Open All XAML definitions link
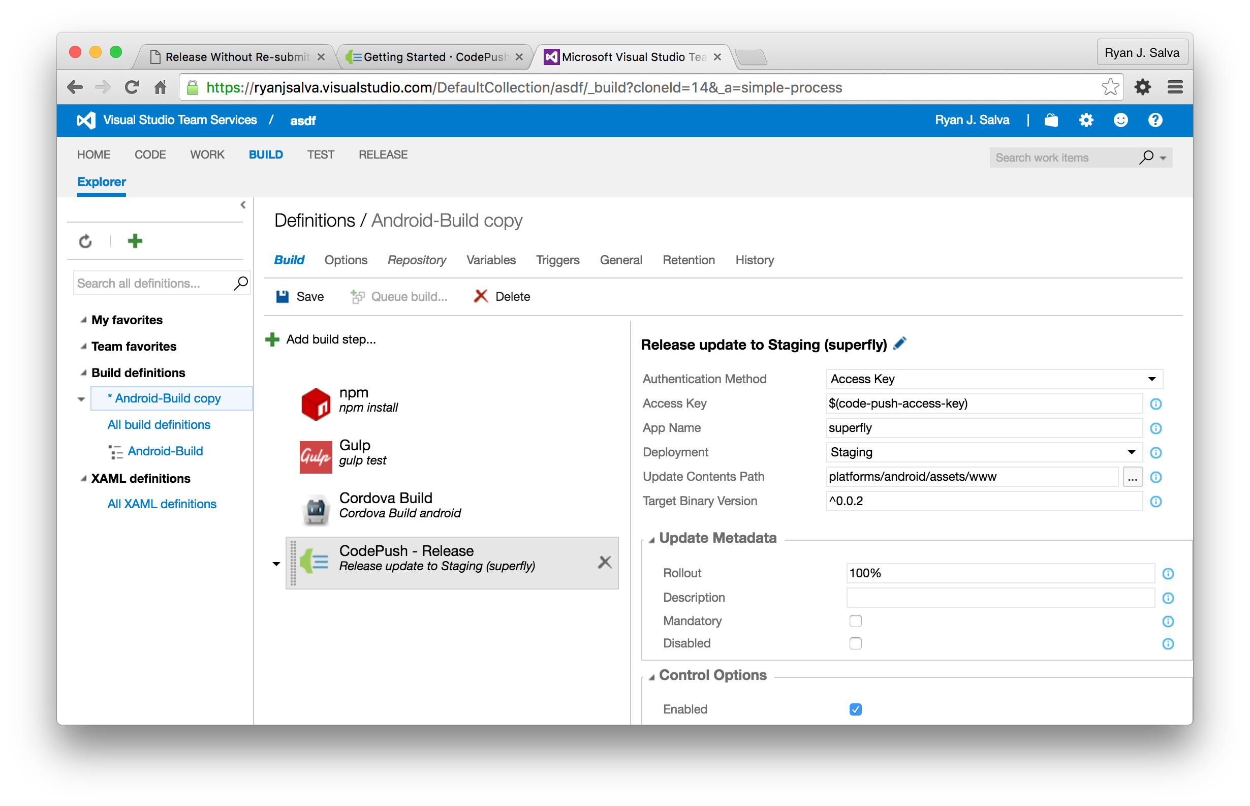The width and height of the screenshot is (1250, 806). click(x=162, y=504)
